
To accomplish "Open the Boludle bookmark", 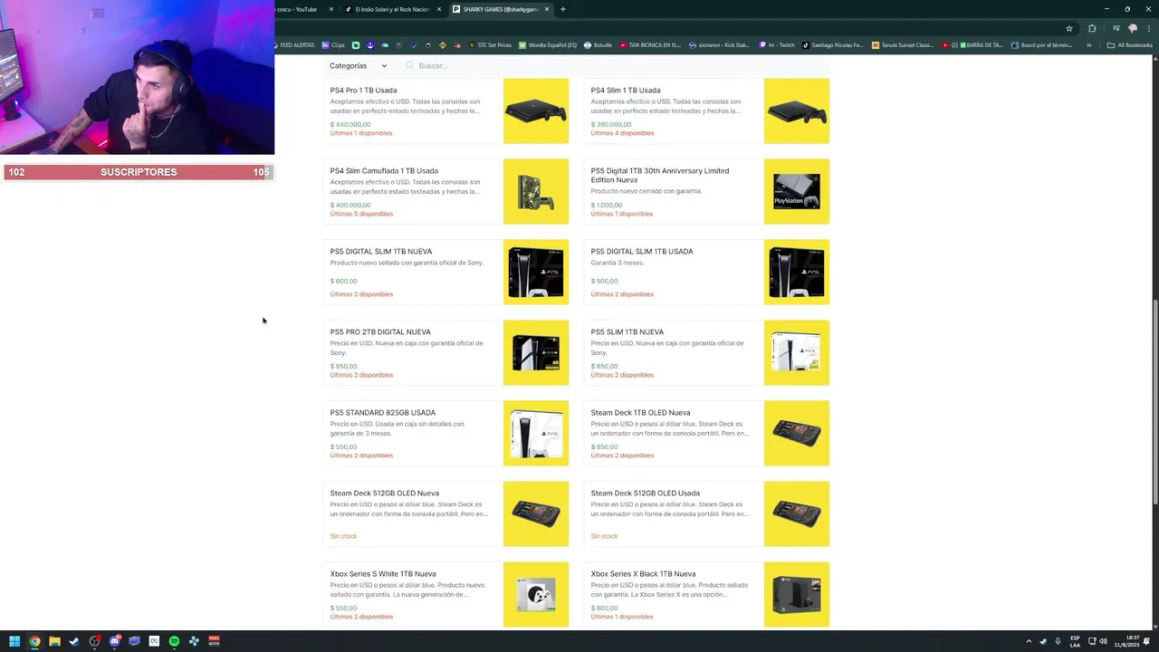I will pyautogui.click(x=599, y=45).
